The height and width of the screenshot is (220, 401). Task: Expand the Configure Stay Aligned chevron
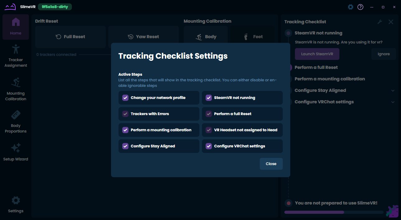pyautogui.click(x=393, y=91)
